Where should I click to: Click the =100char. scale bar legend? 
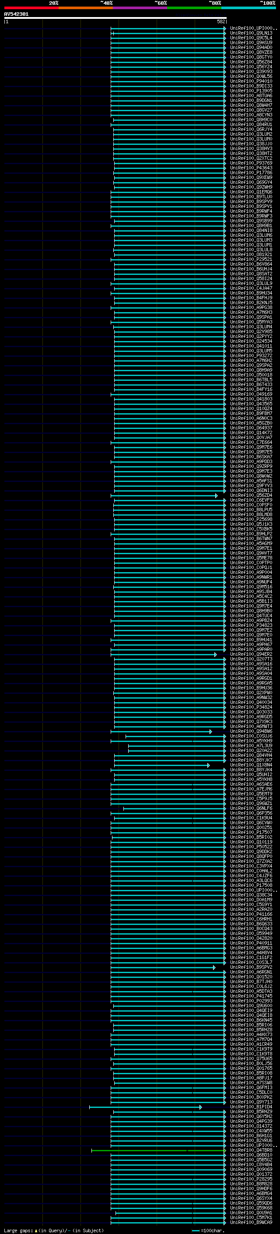tap(208, 1230)
